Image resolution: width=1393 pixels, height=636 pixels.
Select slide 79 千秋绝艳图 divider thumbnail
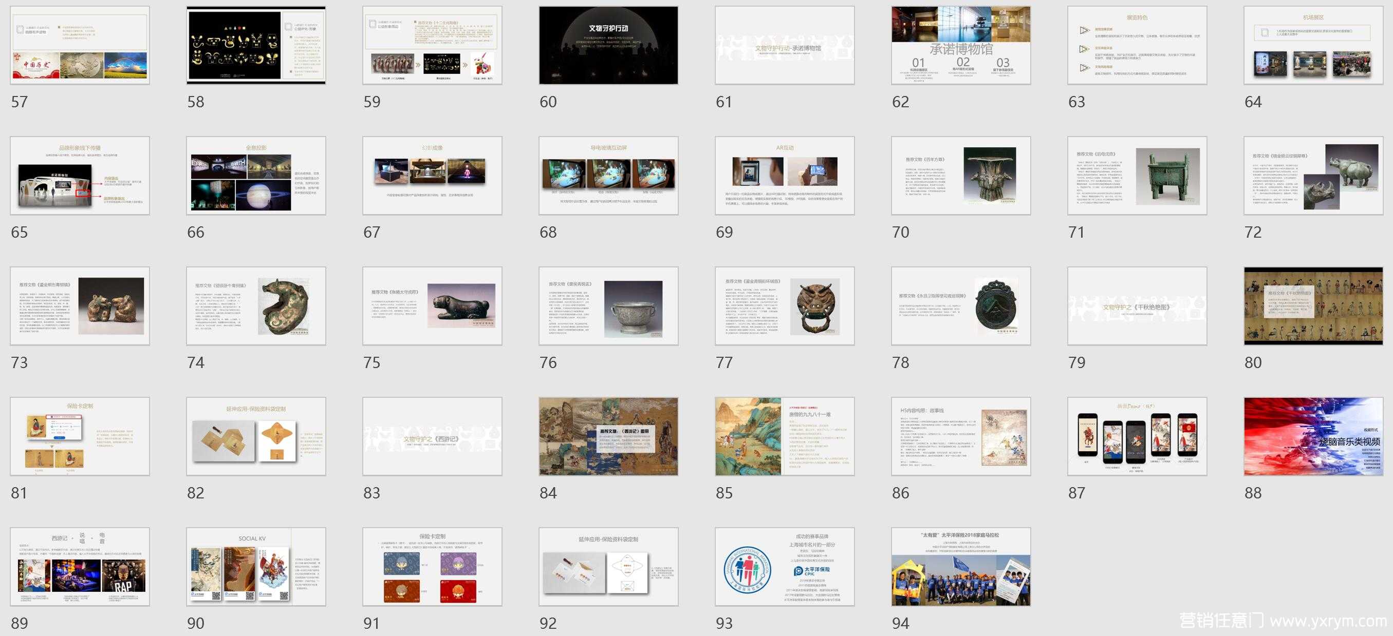tap(1138, 306)
